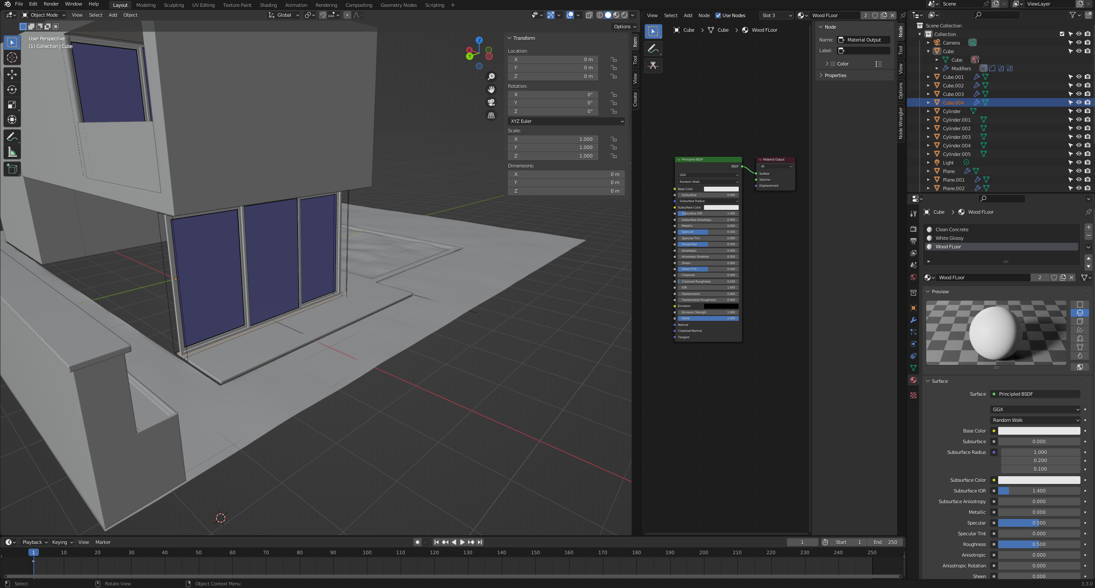Viewport: 1095px width, 588px height.
Task: Select the Links Cut tool in node editor
Action: click(x=653, y=66)
